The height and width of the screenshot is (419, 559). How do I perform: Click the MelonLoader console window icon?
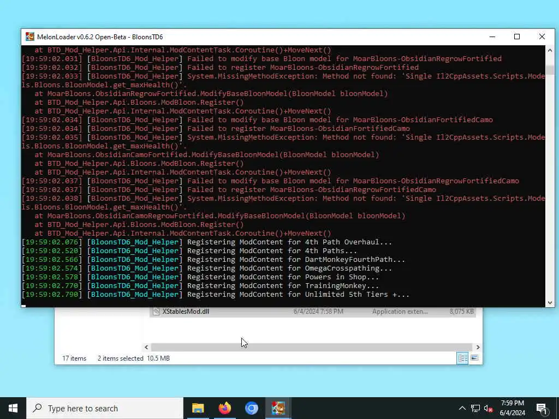point(30,37)
